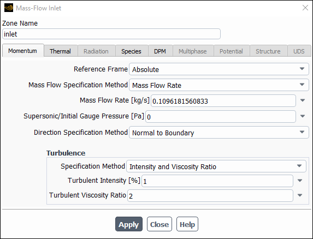The width and height of the screenshot is (313, 239).
Task: Open the Reference Frame dropdown
Action: (x=219, y=69)
